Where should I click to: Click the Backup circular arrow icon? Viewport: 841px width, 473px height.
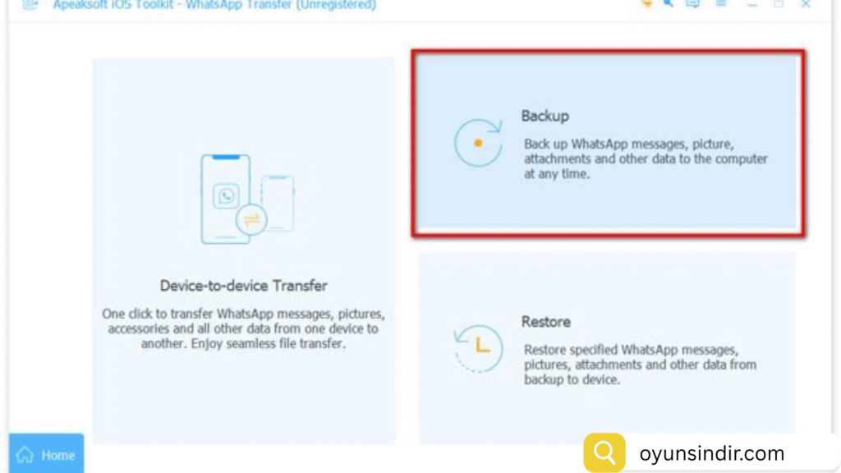479,143
